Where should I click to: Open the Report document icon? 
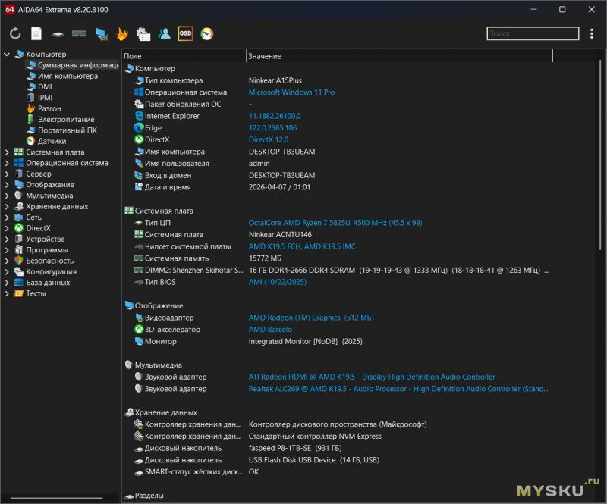pyautogui.click(x=36, y=33)
